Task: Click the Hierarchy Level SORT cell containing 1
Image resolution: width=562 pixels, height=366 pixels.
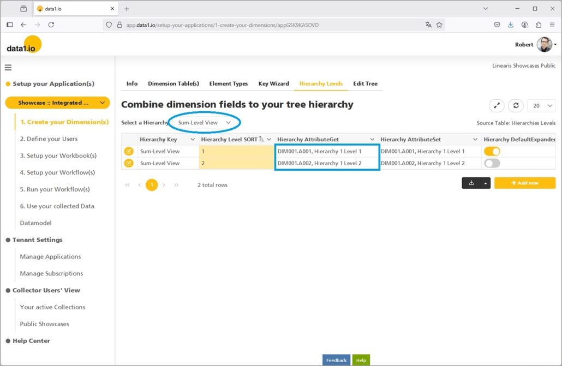Action: click(236, 151)
